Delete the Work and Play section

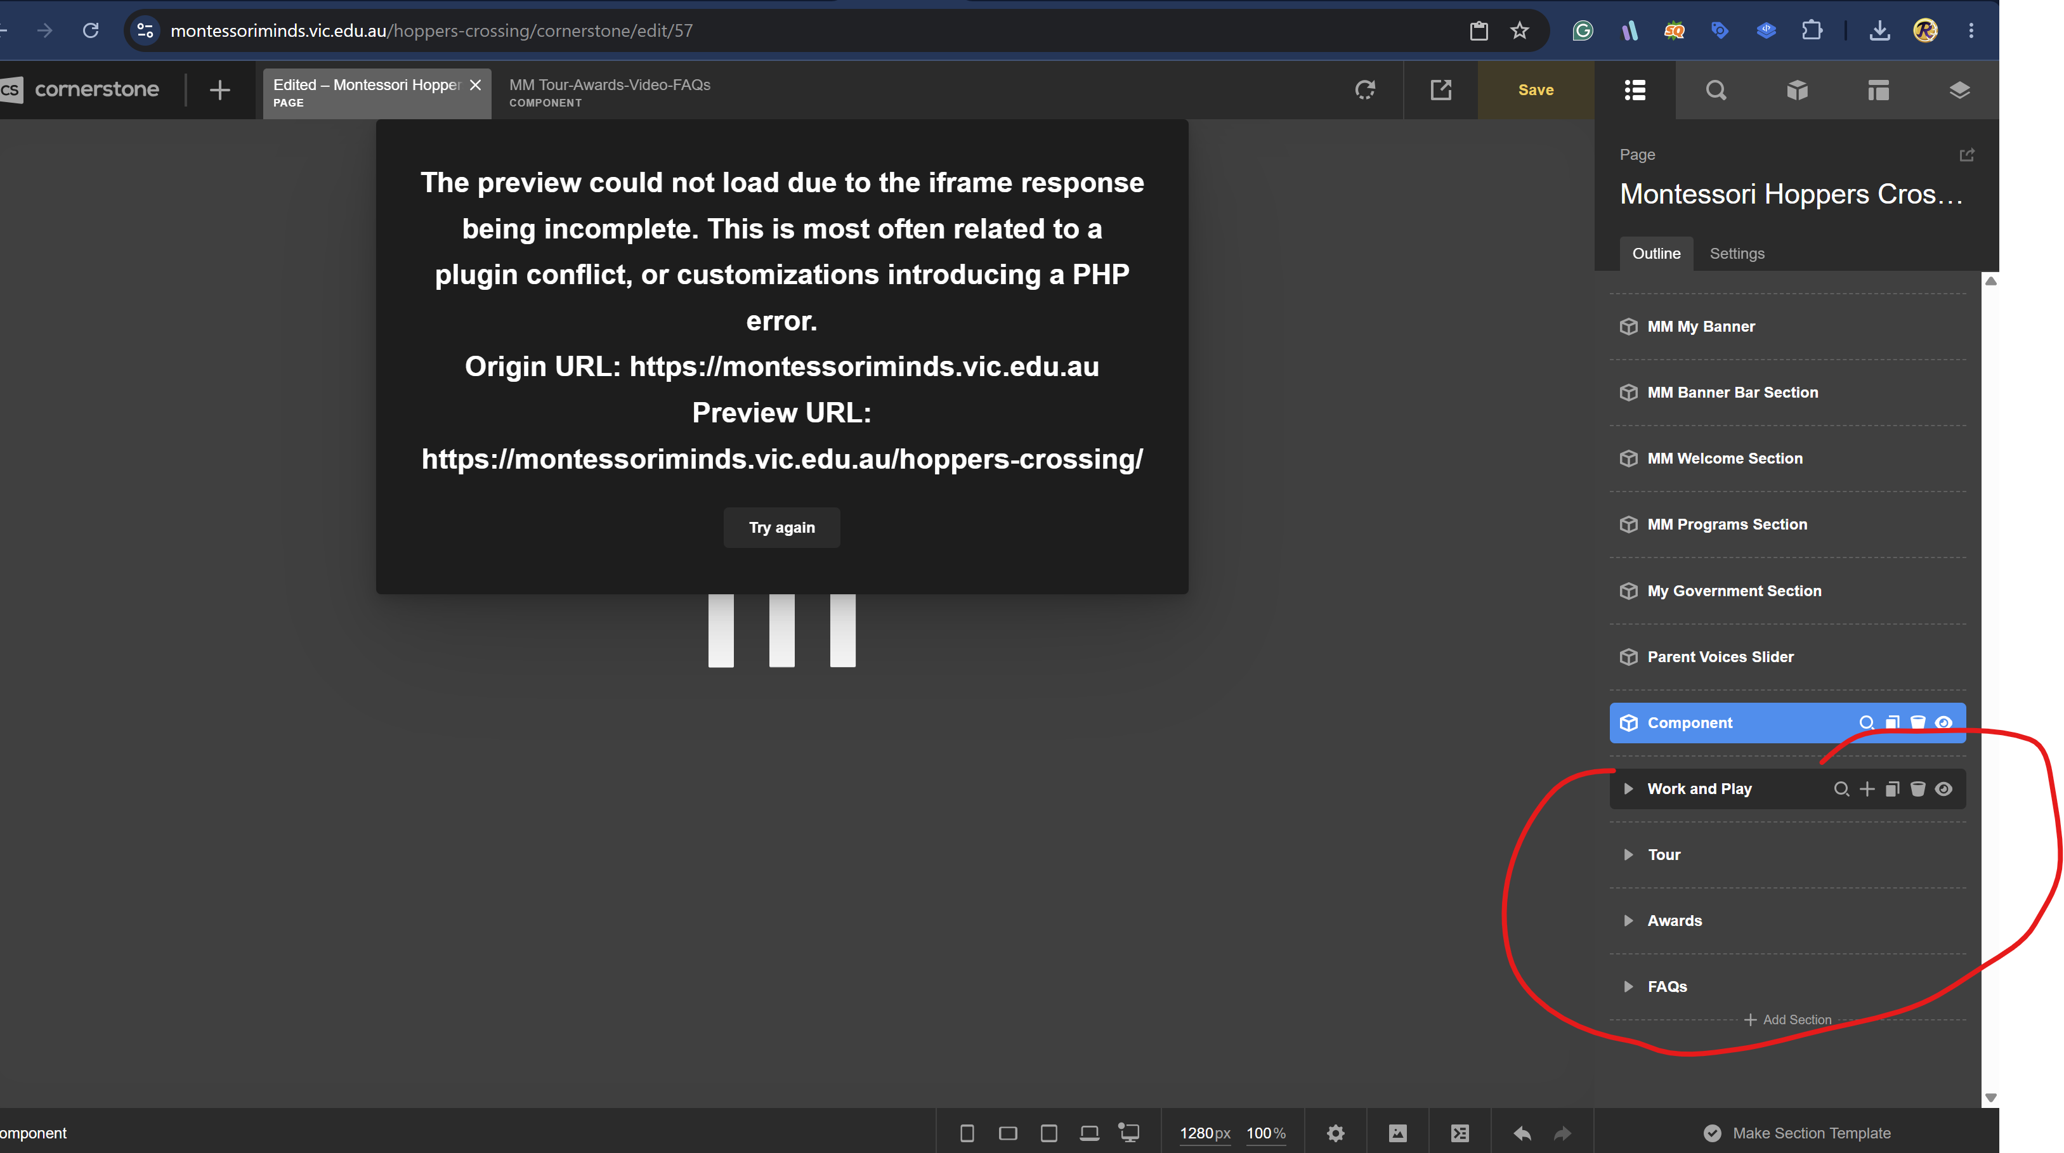point(1917,789)
